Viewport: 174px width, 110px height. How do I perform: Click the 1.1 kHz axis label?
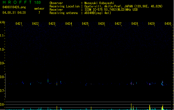coord(2,36)
